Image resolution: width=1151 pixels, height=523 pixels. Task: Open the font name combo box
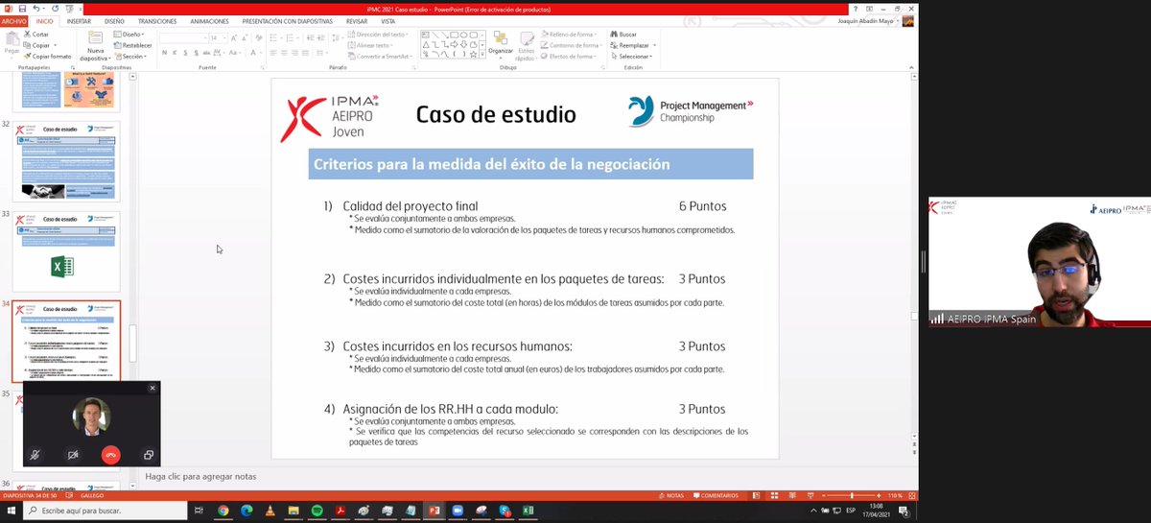[x=182, y=37]
